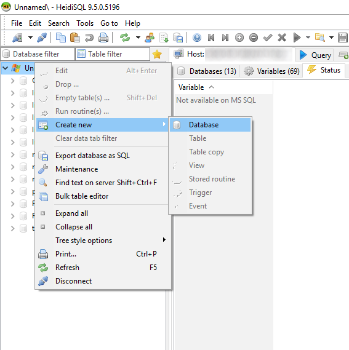Click the blue Help icon
Viewport: 349px width, 350px height.
click(197, 38)
